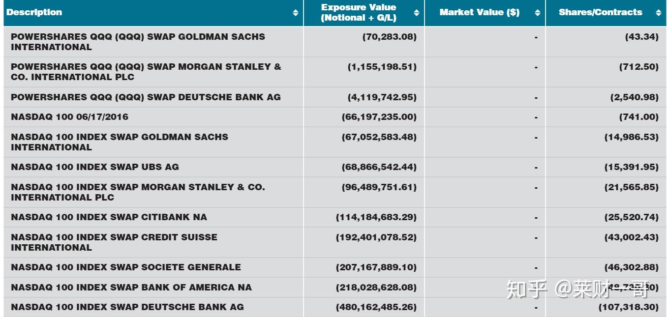This screenshot has width=667, height=317.
Task: Click the Credit Suisse International swap description
Action: click(114, 242)
